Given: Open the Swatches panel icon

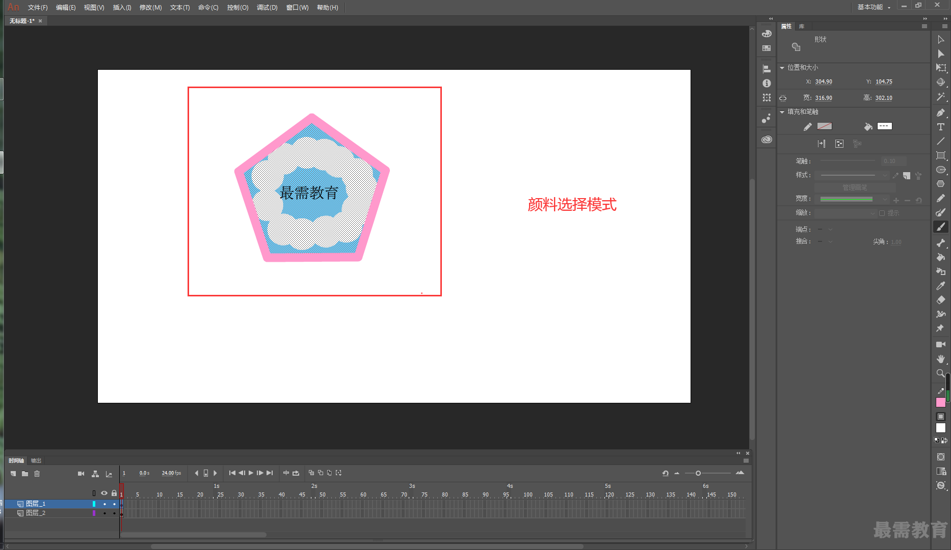Looking at the screenshot, I should pos(767,48).
